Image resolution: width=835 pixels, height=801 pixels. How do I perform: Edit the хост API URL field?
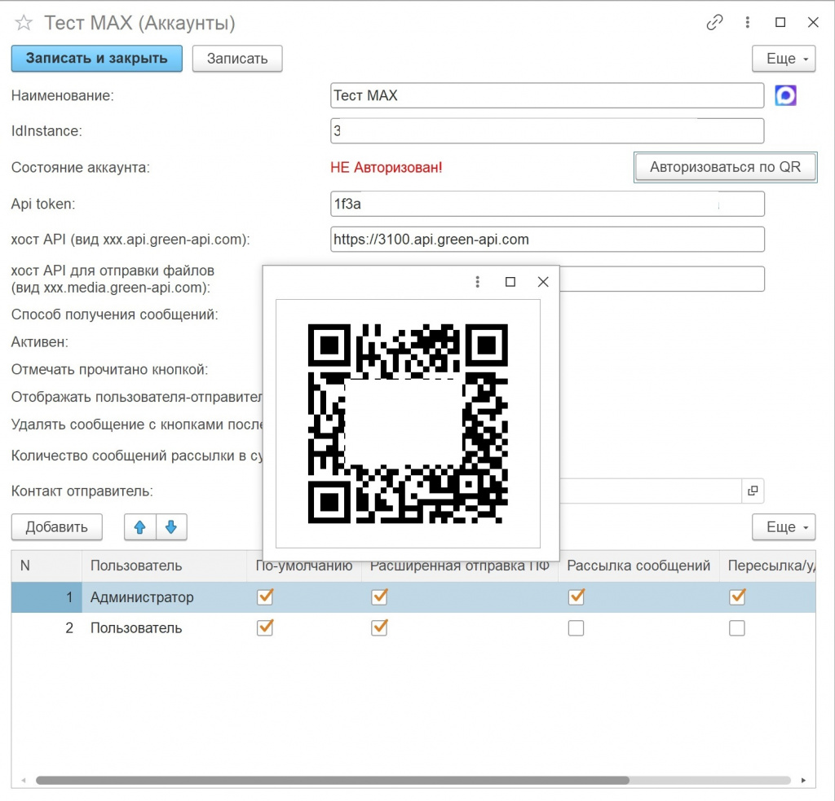(547, 240)
